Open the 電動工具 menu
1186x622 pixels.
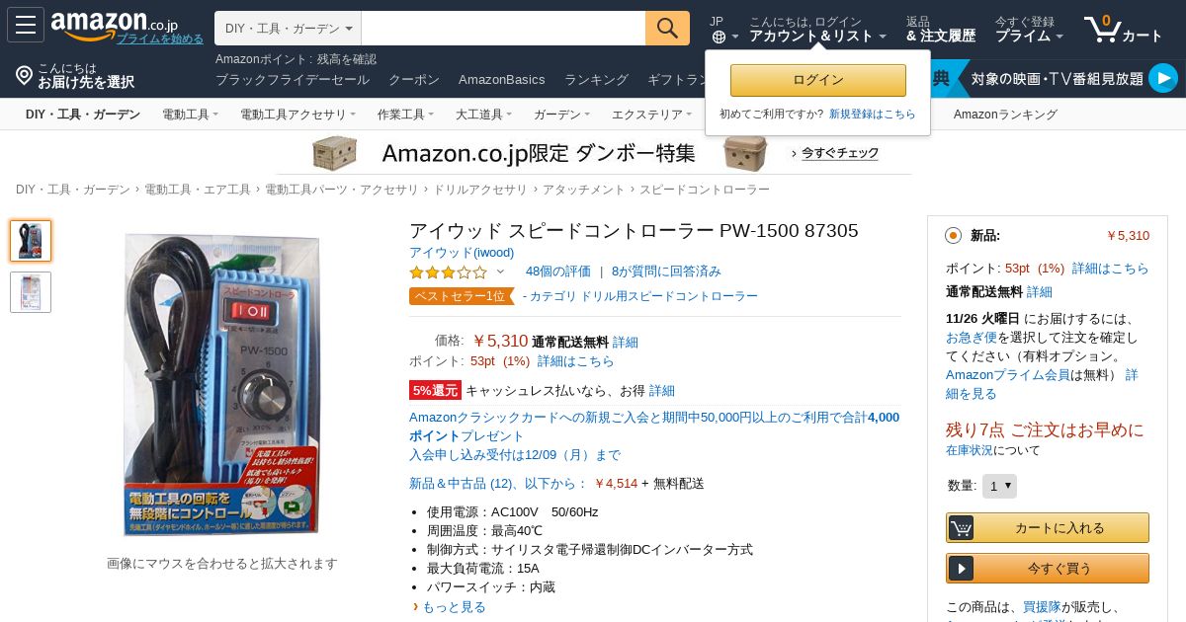click(190, 115)
